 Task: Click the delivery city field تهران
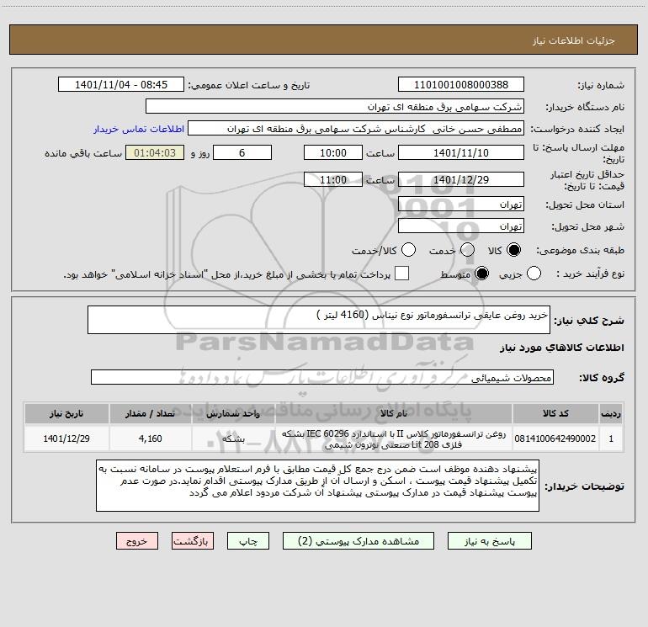[x=461, y=226]
